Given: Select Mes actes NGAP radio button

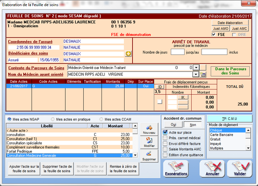Looking at the screenshot, I should [10, 119].
